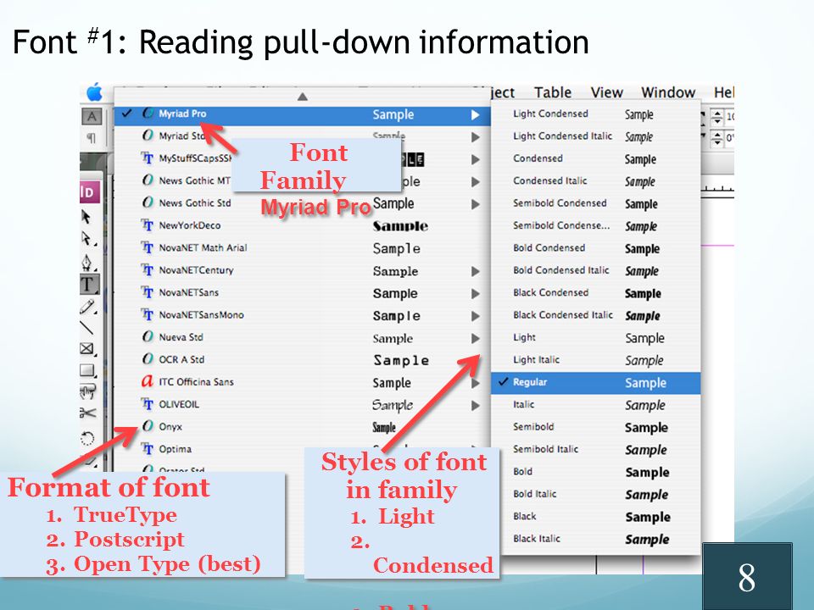Select the Scissors tool
The height and width of the screenshot is (610, 814).
[x=87, y=413]
